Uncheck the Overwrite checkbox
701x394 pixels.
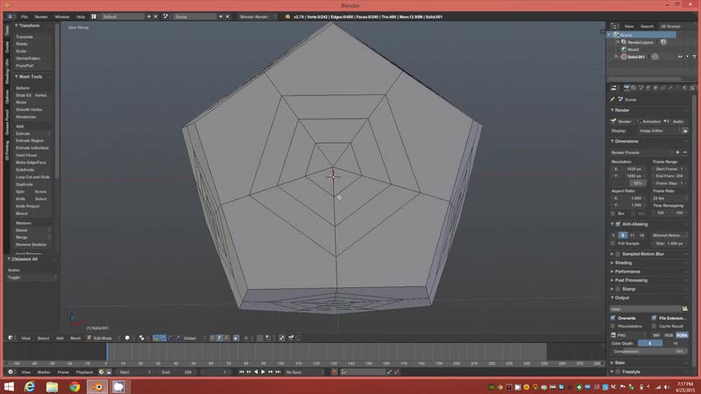[613, 318]
